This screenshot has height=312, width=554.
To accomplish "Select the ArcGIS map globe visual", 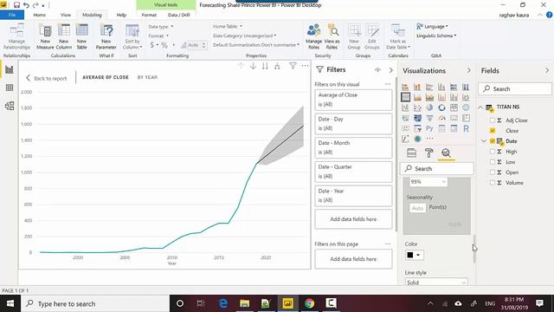I will [x=417, y=139].
